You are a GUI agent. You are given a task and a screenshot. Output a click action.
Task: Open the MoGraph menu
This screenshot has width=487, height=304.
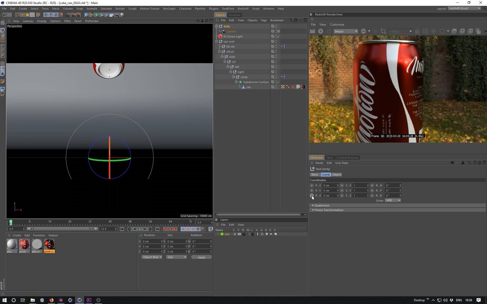[x=169, y=9]
